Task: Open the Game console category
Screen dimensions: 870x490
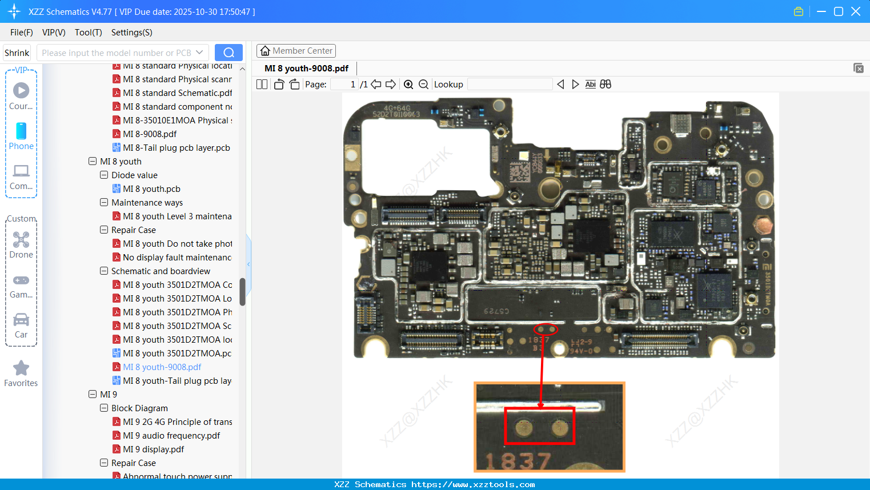Action: pyautogui.click(x=21, y=286)
